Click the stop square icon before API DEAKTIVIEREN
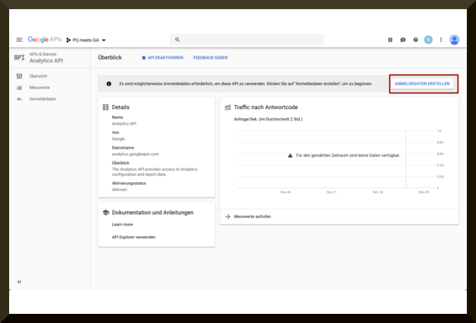Image resolution: width=476 pixels, height=323 pixels. point(144,58)
